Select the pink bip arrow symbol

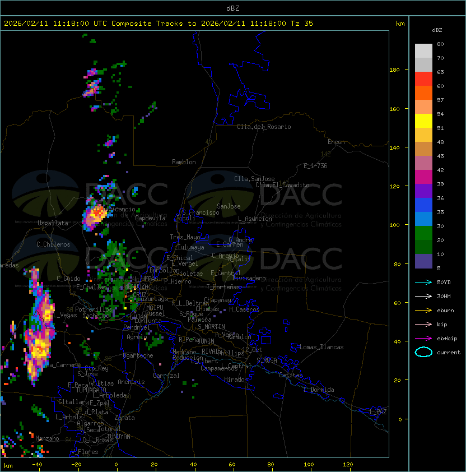tap(423, 324)
